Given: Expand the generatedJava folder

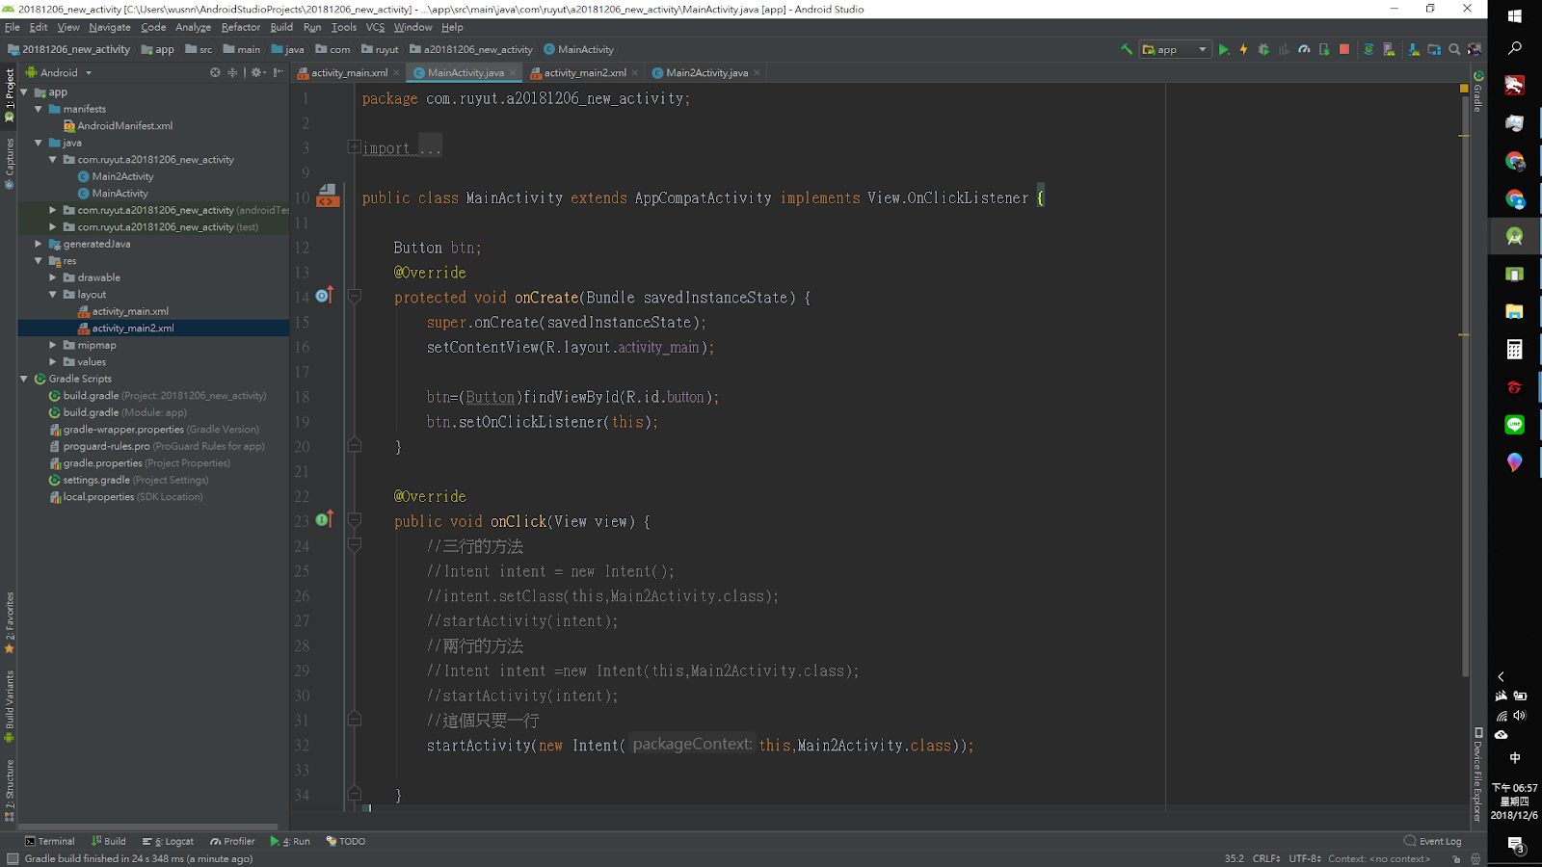Looking at the screenshot, I should [39, 244].
